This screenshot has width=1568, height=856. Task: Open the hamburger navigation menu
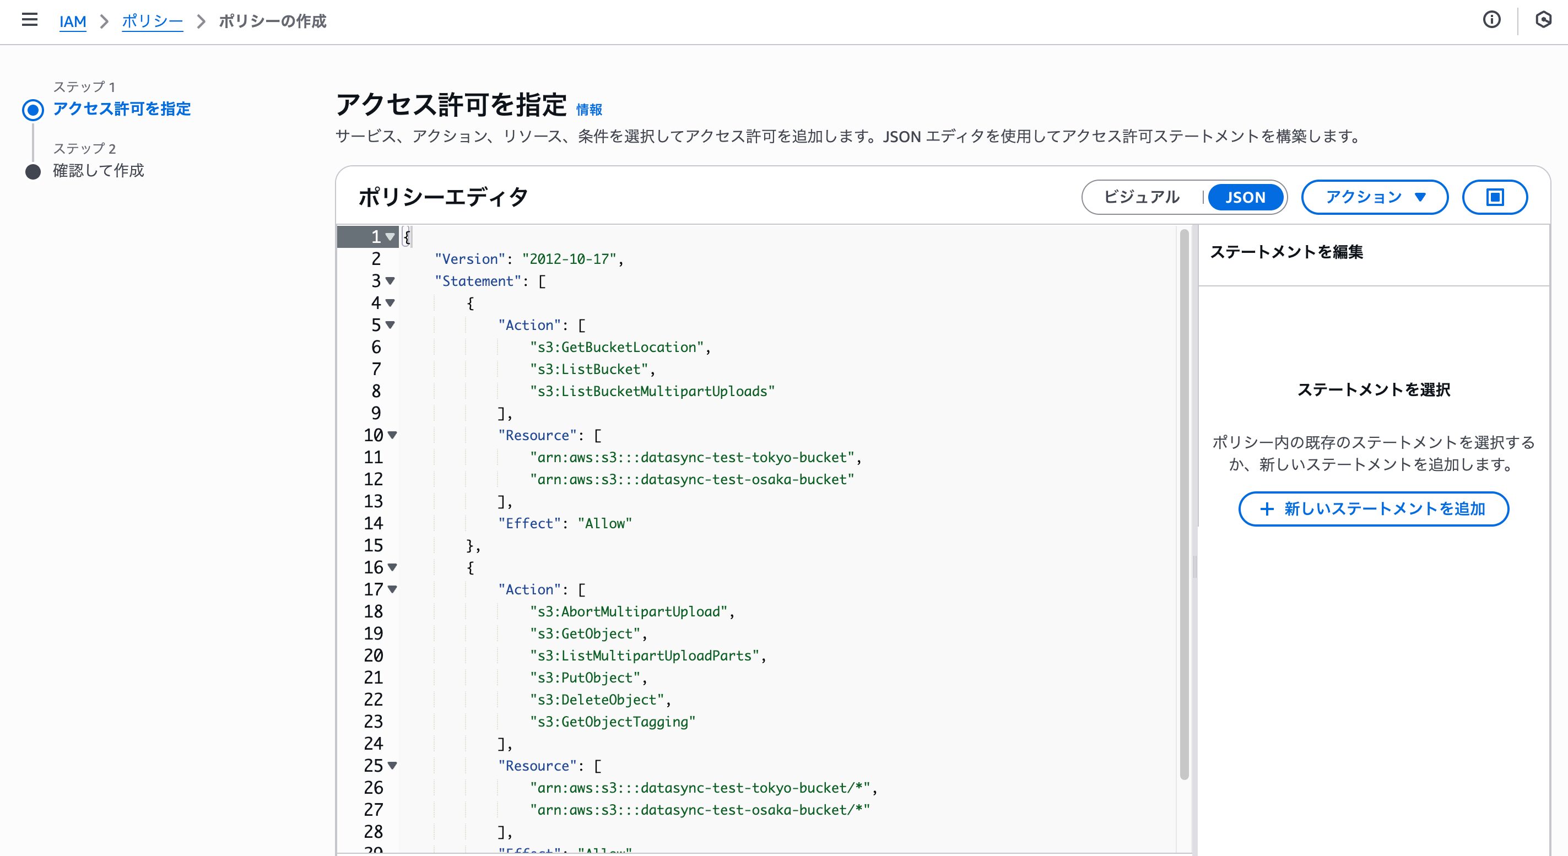click(x=29, y=20)
